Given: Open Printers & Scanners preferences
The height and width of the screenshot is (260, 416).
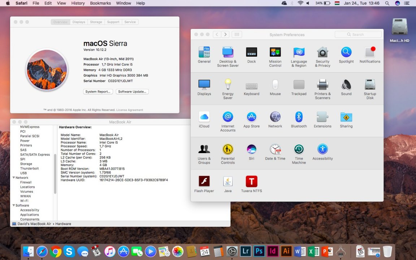Looking at the screenshot, I should pyautogui.click(x=322, y=89).
